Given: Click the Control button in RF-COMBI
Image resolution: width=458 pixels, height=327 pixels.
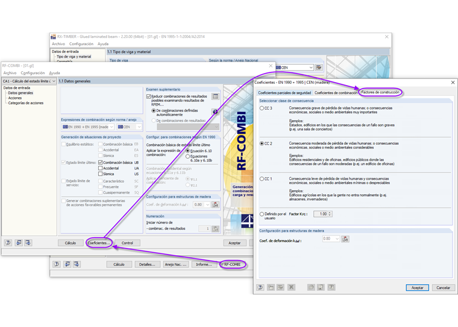Looking at the screenshot, I should coord(127,243).
